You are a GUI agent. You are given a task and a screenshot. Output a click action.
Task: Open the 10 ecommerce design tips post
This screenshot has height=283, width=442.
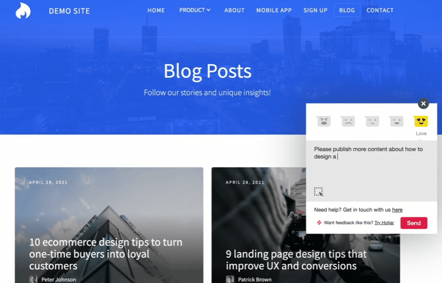point(106,254)
